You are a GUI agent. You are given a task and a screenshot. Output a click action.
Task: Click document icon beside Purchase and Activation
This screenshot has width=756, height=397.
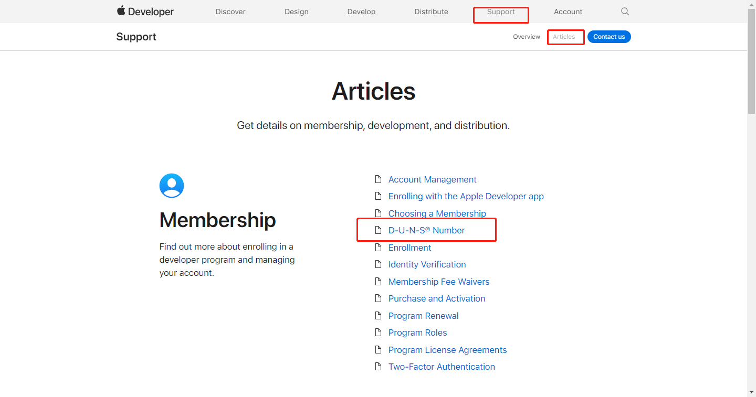[x=378, y=298]
